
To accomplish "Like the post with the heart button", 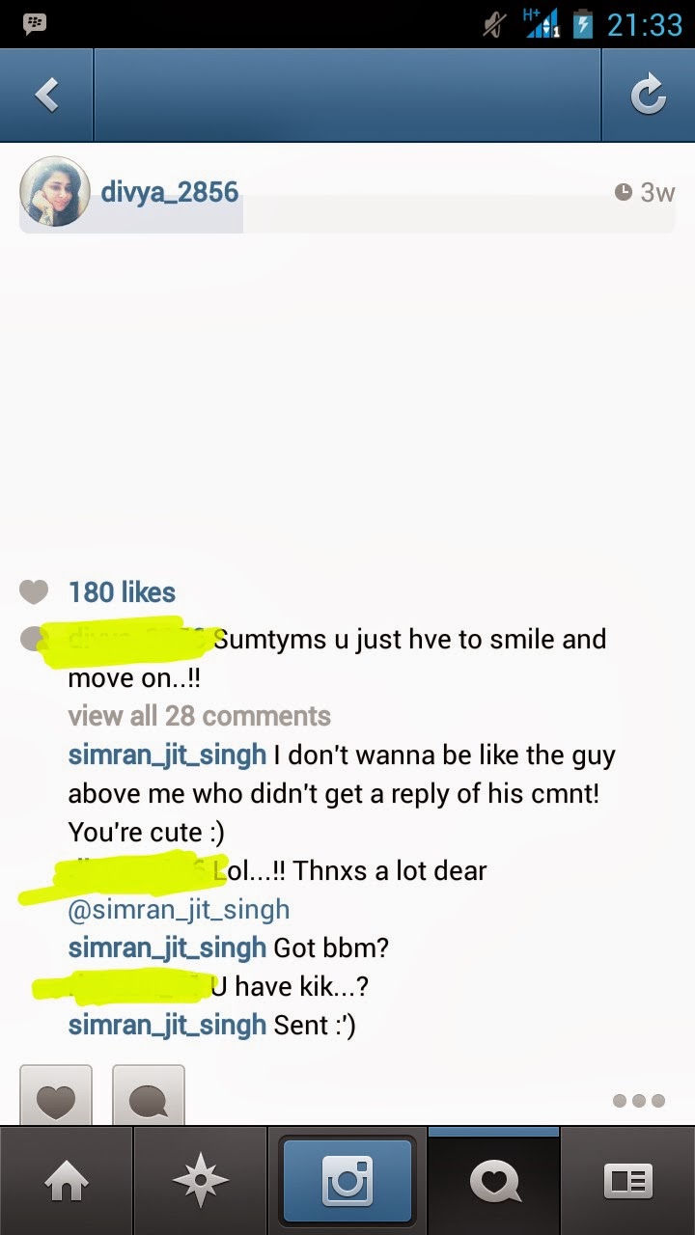I will pos(56,1095).
